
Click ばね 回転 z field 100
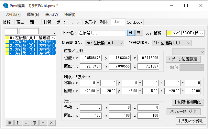(148, 115)
